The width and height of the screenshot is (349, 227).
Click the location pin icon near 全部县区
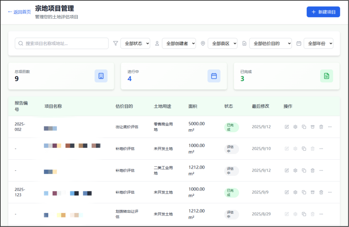pyautogui.click(x=203, y=43)
